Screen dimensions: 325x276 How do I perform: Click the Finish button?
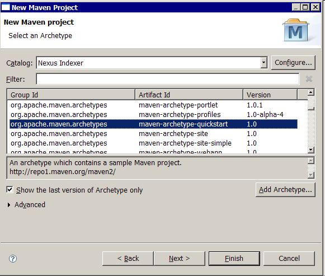[x=234, y=259]
